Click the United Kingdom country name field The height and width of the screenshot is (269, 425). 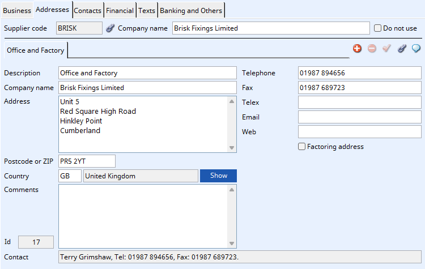141,176
